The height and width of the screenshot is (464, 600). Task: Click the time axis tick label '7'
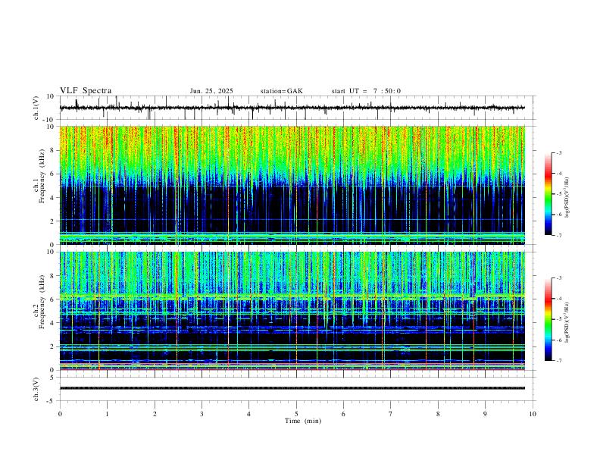pyautogui.click(x=391, y=414)
